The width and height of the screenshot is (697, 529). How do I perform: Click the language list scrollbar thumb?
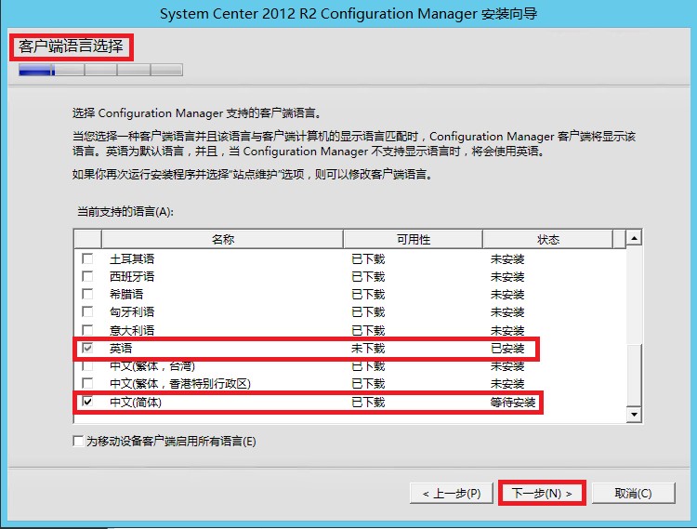[x=634, y=375]
